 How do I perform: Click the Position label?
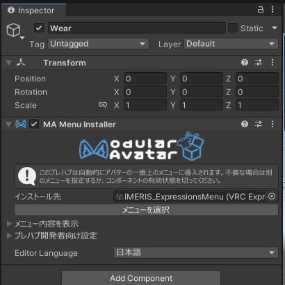click(x=30, y=79)
